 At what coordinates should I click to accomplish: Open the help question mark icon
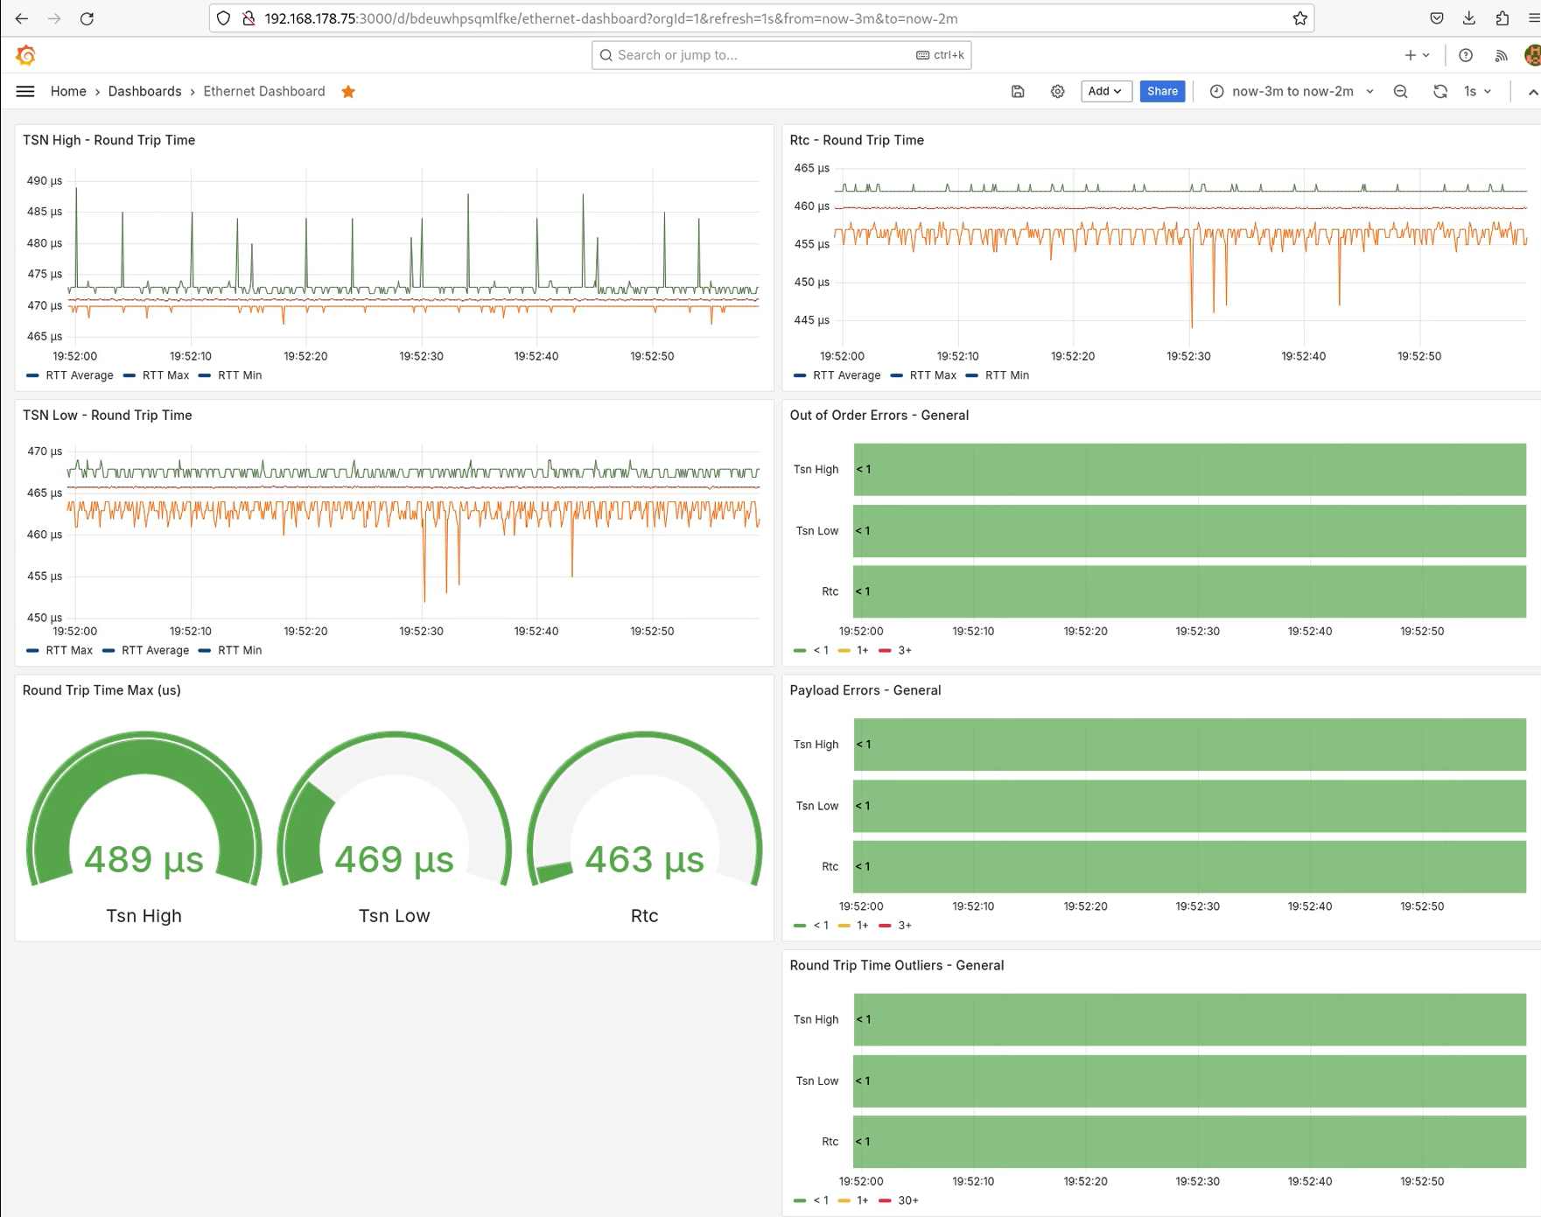[x=1466, y=55]
